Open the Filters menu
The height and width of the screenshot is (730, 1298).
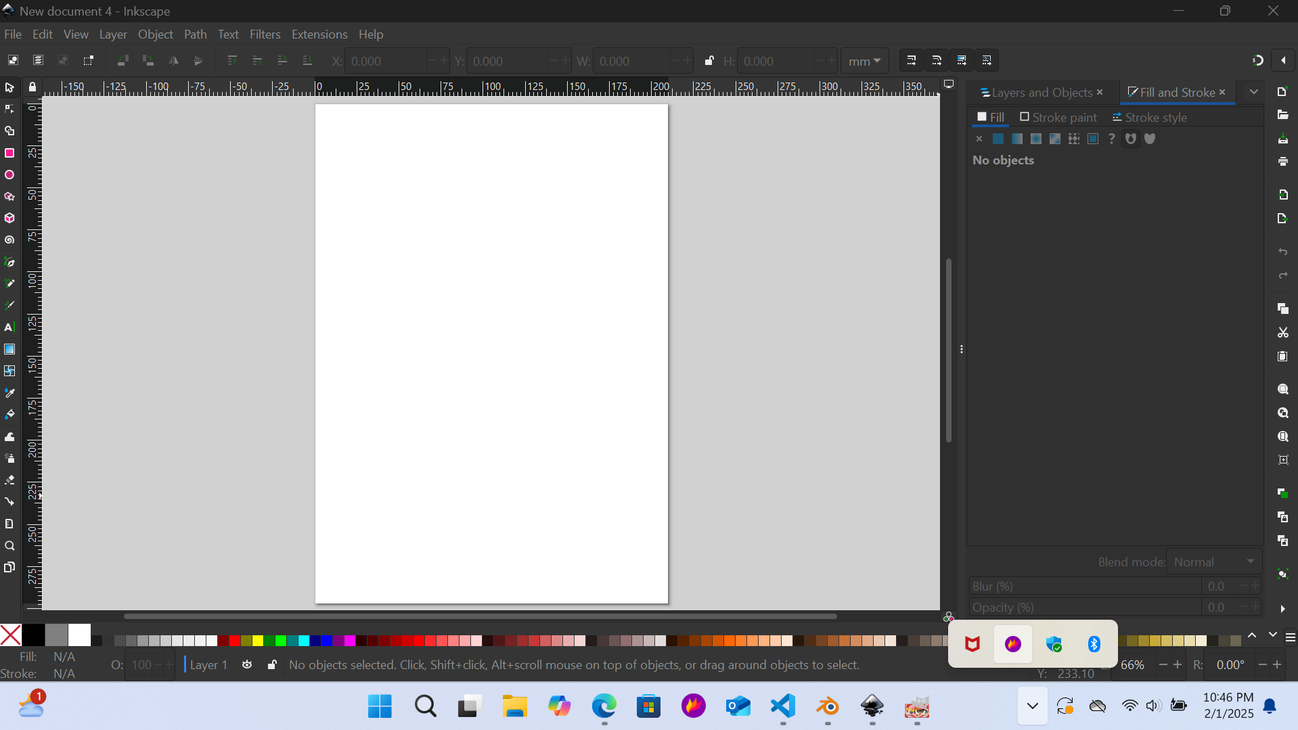pyautogui.click(x=265, y=35)
